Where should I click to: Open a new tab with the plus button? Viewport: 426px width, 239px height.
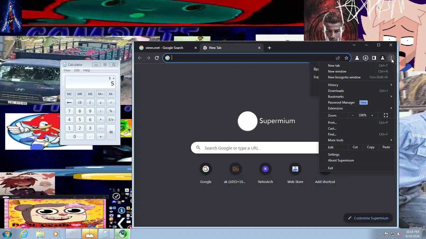[269, 48]
